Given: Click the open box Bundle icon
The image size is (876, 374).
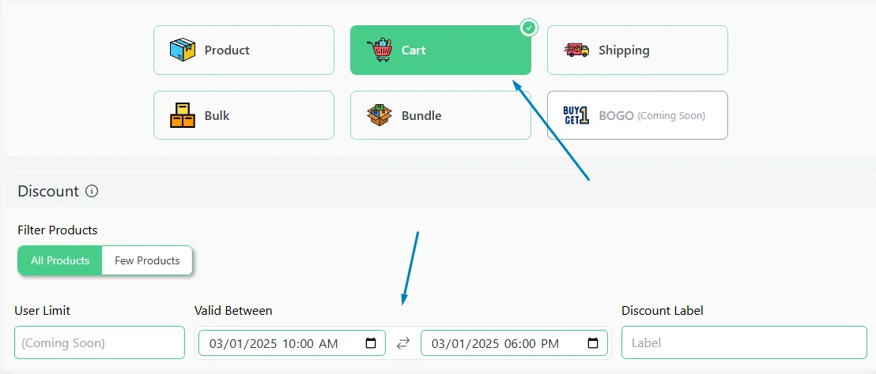Looking at the screenshot, I should [379, 115].
